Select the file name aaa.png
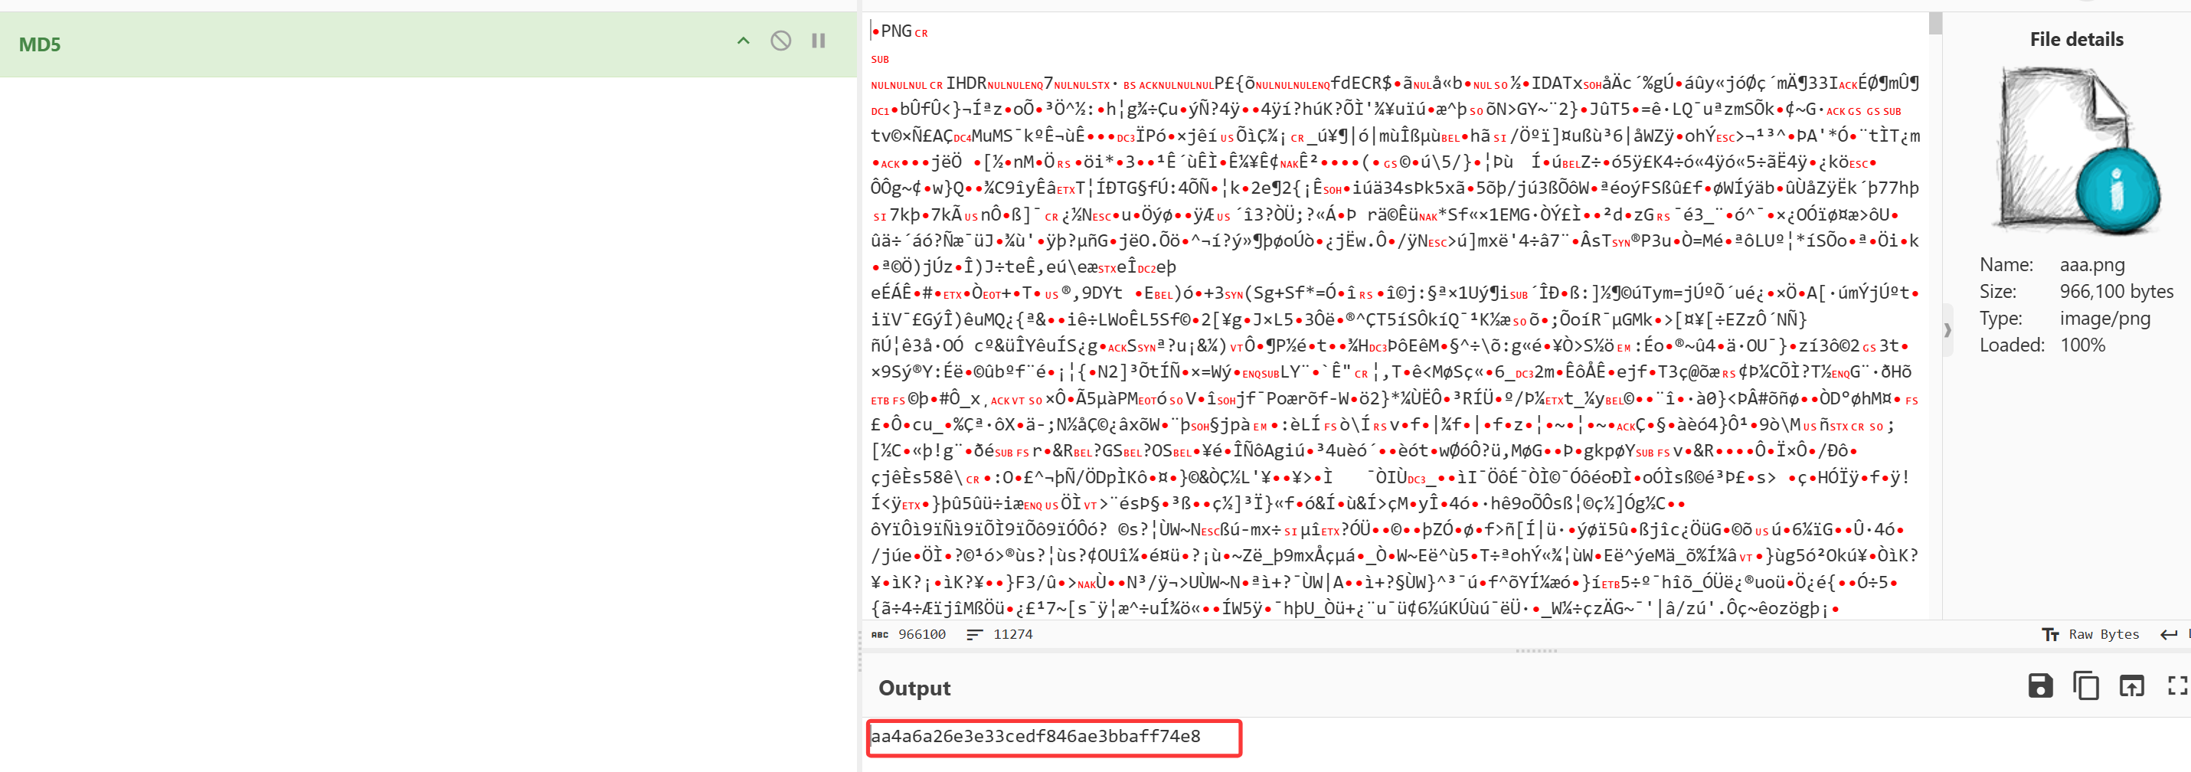 pos(2091,264)
